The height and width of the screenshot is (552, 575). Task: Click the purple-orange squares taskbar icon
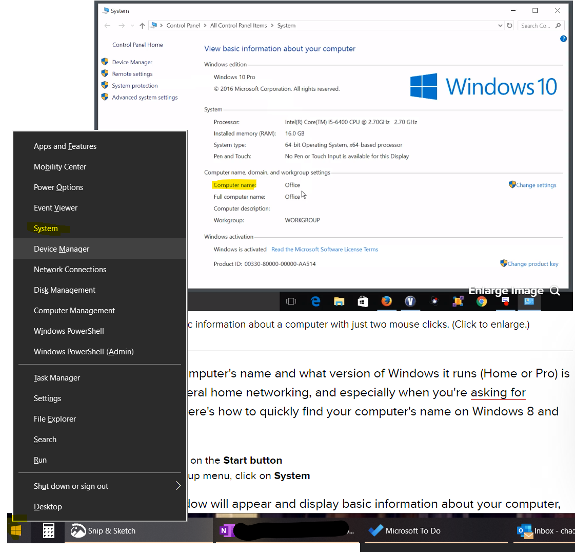[458, 301]
